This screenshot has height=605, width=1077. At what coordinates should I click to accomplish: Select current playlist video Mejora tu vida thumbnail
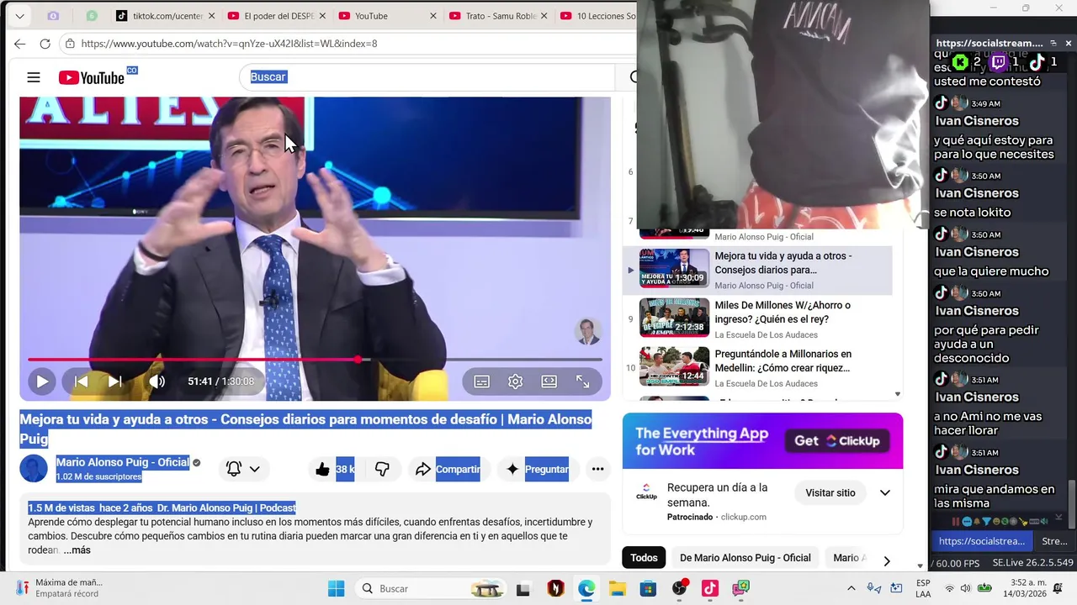click(x=674, y=268)
